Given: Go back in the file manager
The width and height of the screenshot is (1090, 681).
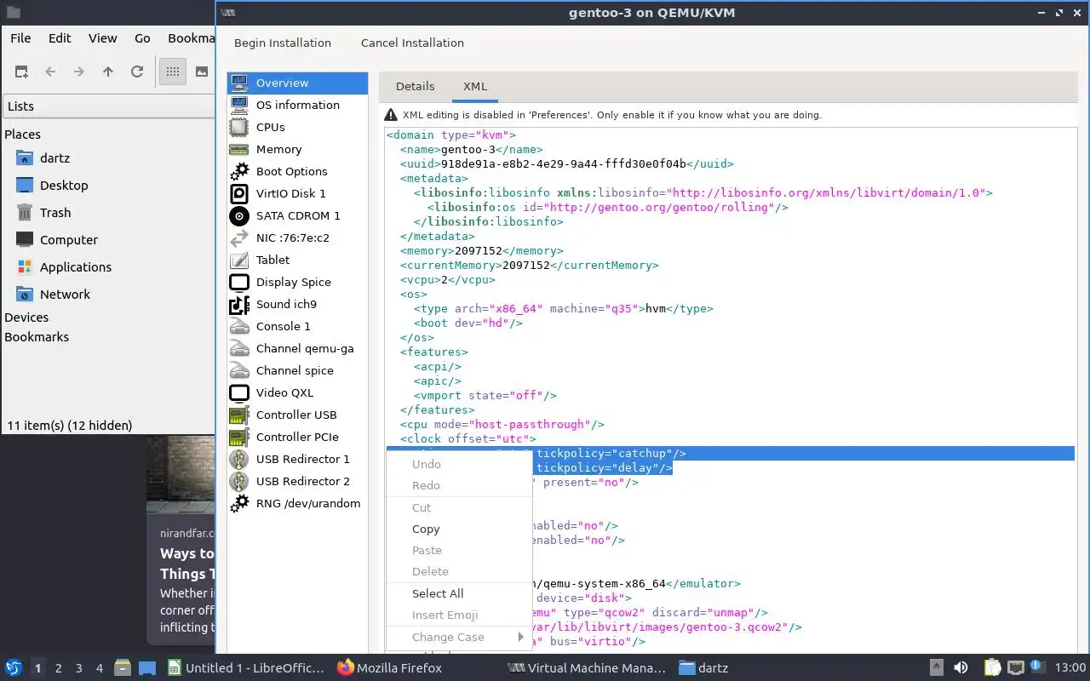Looking at the screenshot, I should (x=50, y=72).
